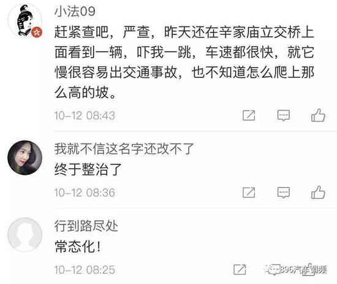Screen dimensions: 337x284
Task: Click the 10-12 08:36 timestamp
Action: click(x=85, y=193)
